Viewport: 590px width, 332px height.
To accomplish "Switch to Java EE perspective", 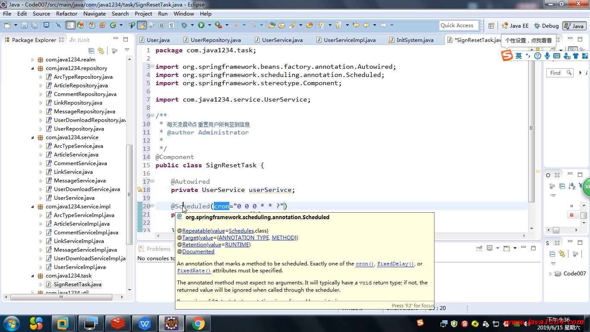I will [514, 26].
